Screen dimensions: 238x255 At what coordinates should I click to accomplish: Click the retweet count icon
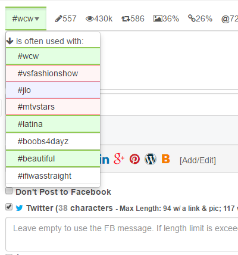126,19
